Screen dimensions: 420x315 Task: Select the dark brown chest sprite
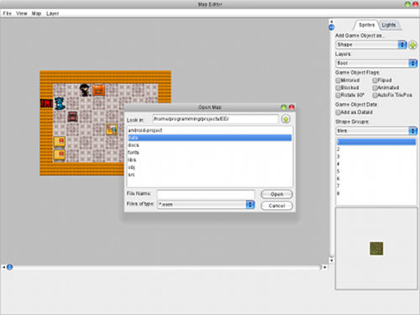click(x=72, y=117)
